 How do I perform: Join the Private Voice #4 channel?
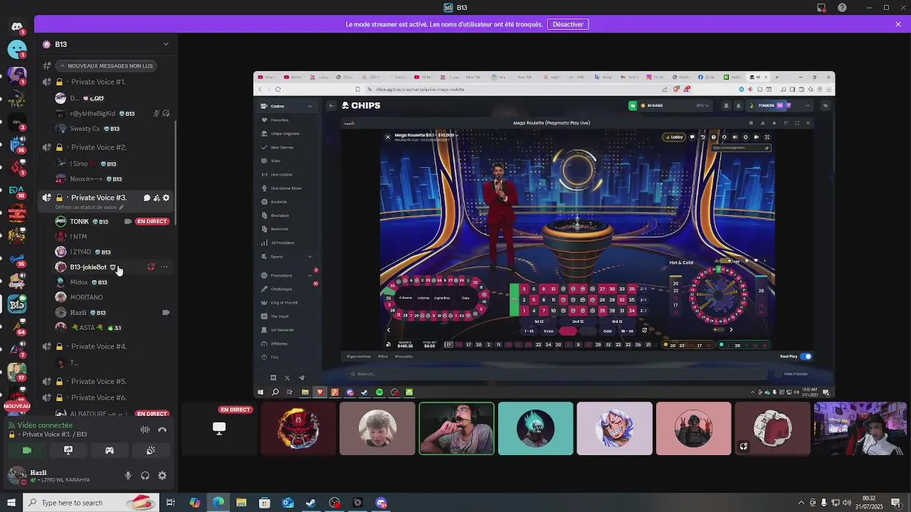(x=98, y=346)
